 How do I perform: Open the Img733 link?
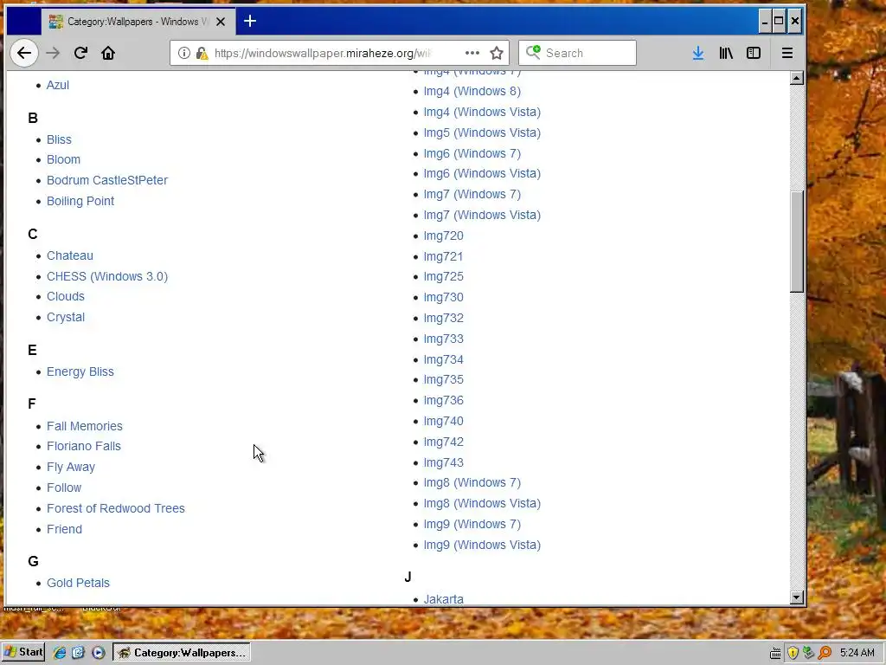point(443,339)
